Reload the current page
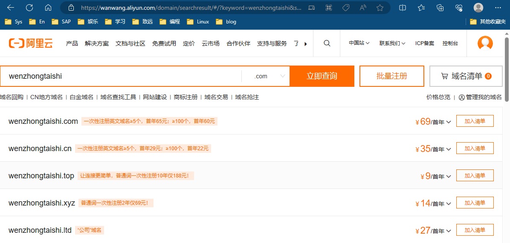 point(29,8)
